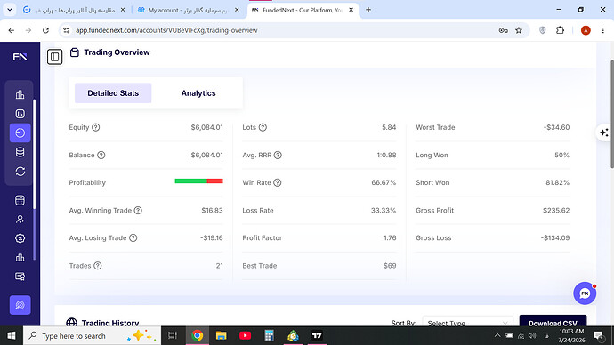Click the purple support button at sidebar bottom
This screenshot has height=345, width=614.
pos(20,305)
